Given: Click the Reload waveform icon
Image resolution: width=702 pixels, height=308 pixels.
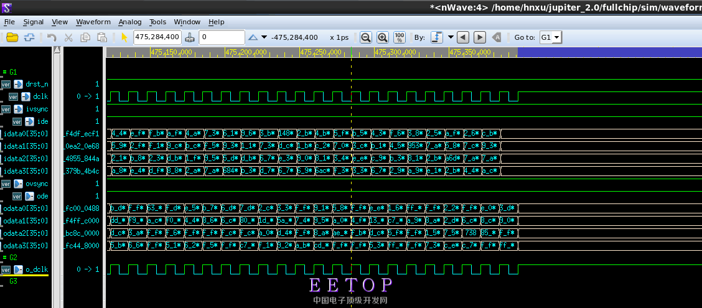Looking at the screenshot, I should 29,37.
